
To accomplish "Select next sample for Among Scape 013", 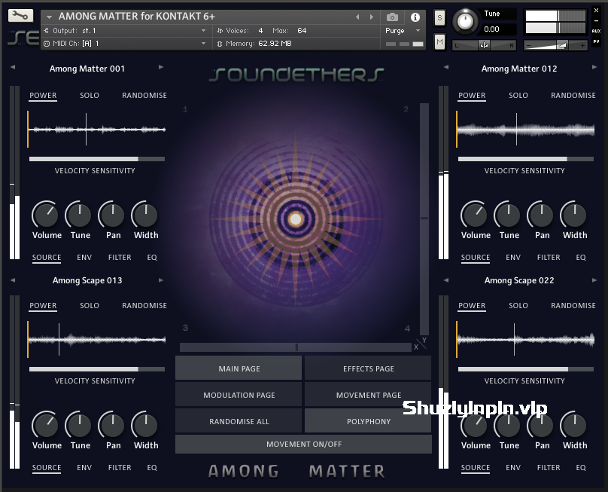I will coord(161,280).
